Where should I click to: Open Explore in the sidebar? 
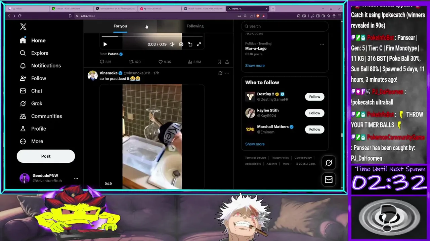click(34, 53)
